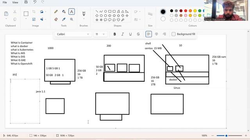Pick the yellow colour swatch

point(195,11)
